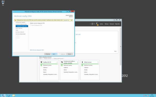The height and width of the screenshot is (97, 156).
Task: Open the Zobrazení menu
Action: 112,24
